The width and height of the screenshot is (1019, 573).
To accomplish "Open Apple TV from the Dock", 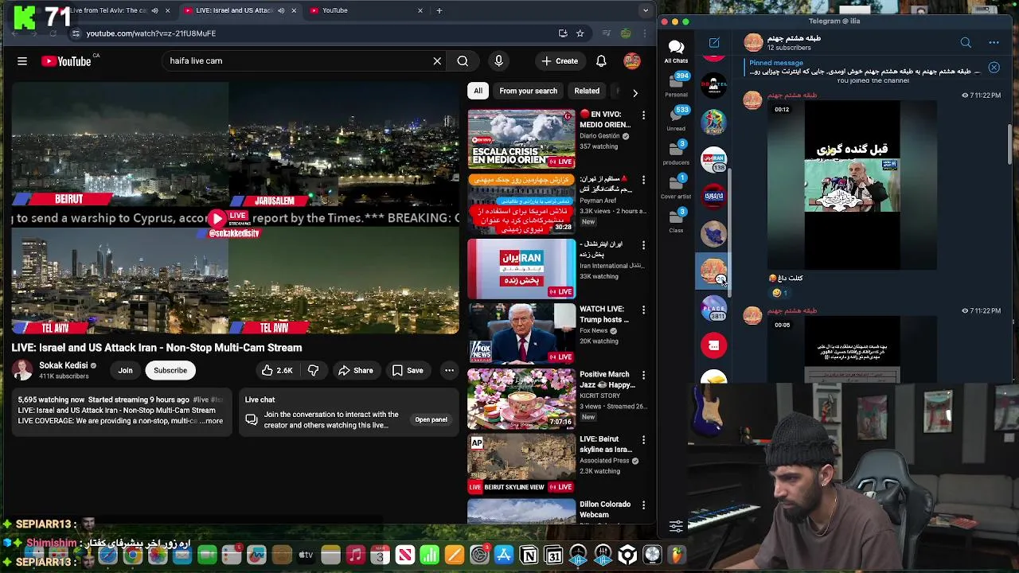I will point(306,555).
